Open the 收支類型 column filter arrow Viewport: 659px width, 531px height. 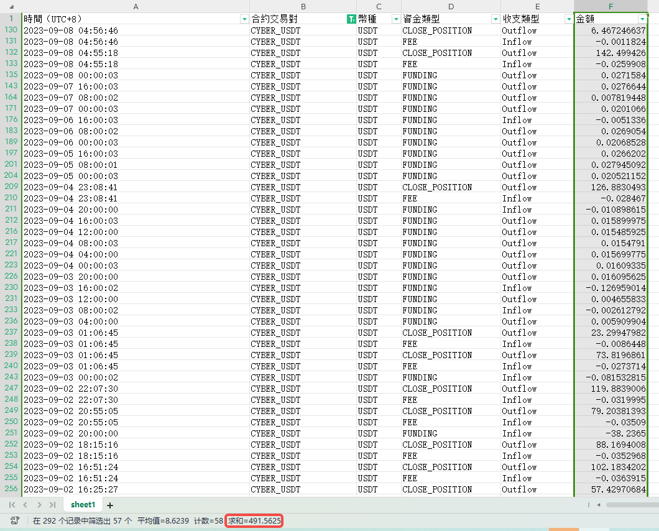coord(568,19)
